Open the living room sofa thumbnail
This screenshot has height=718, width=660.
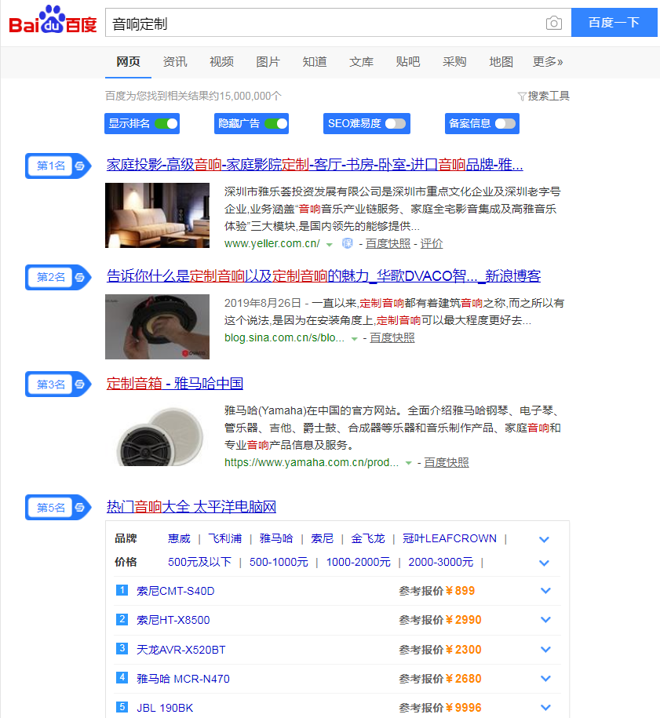[x=157, y=215]
